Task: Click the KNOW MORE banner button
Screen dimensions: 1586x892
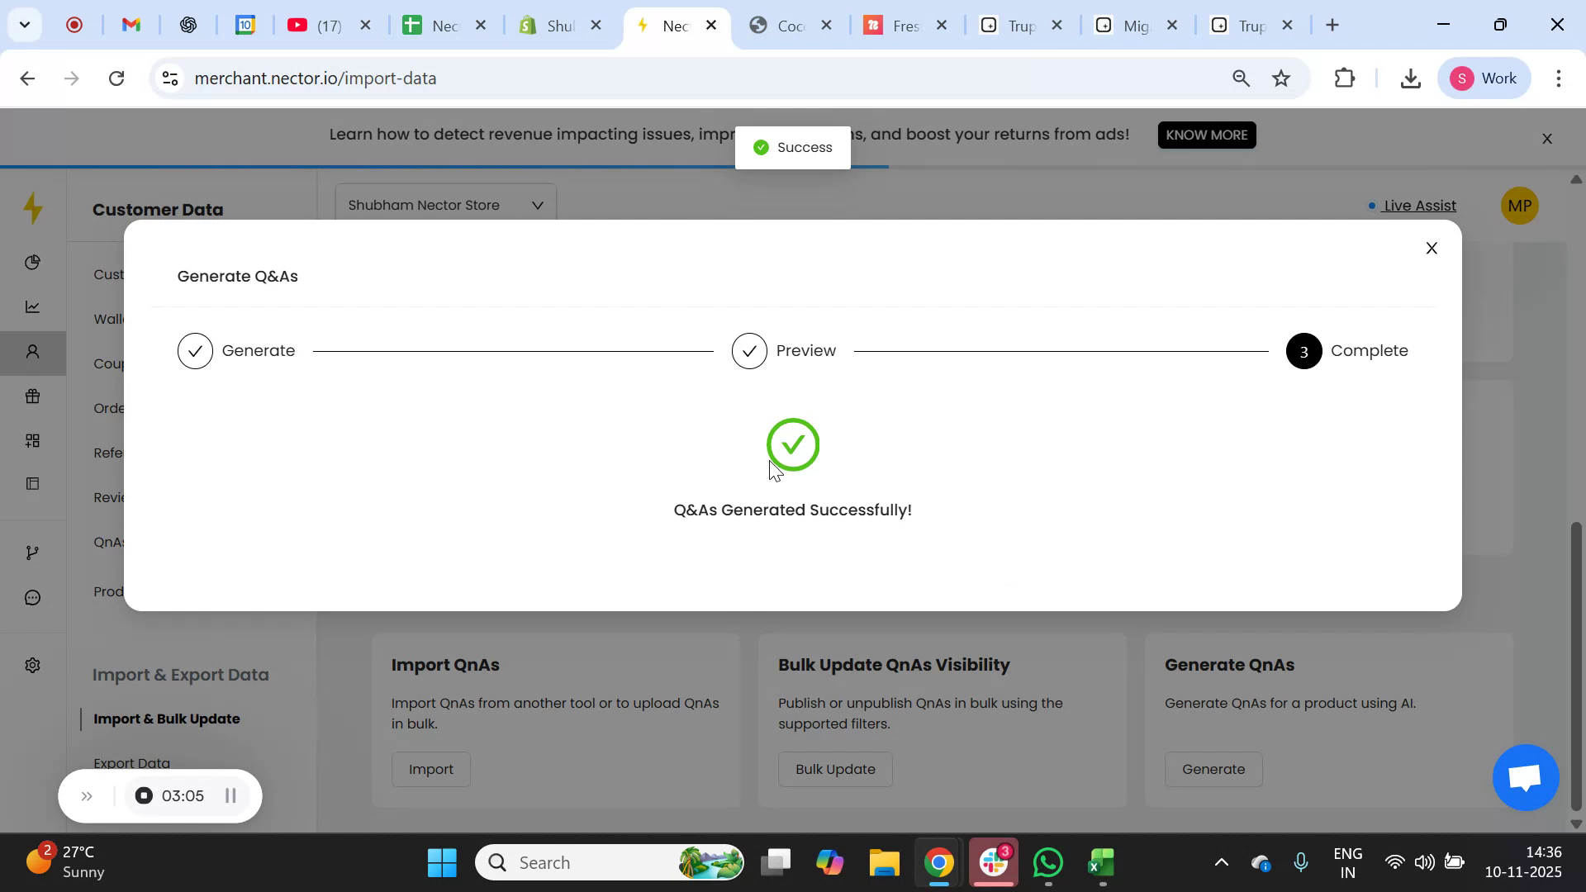Action: point(1206,135)
